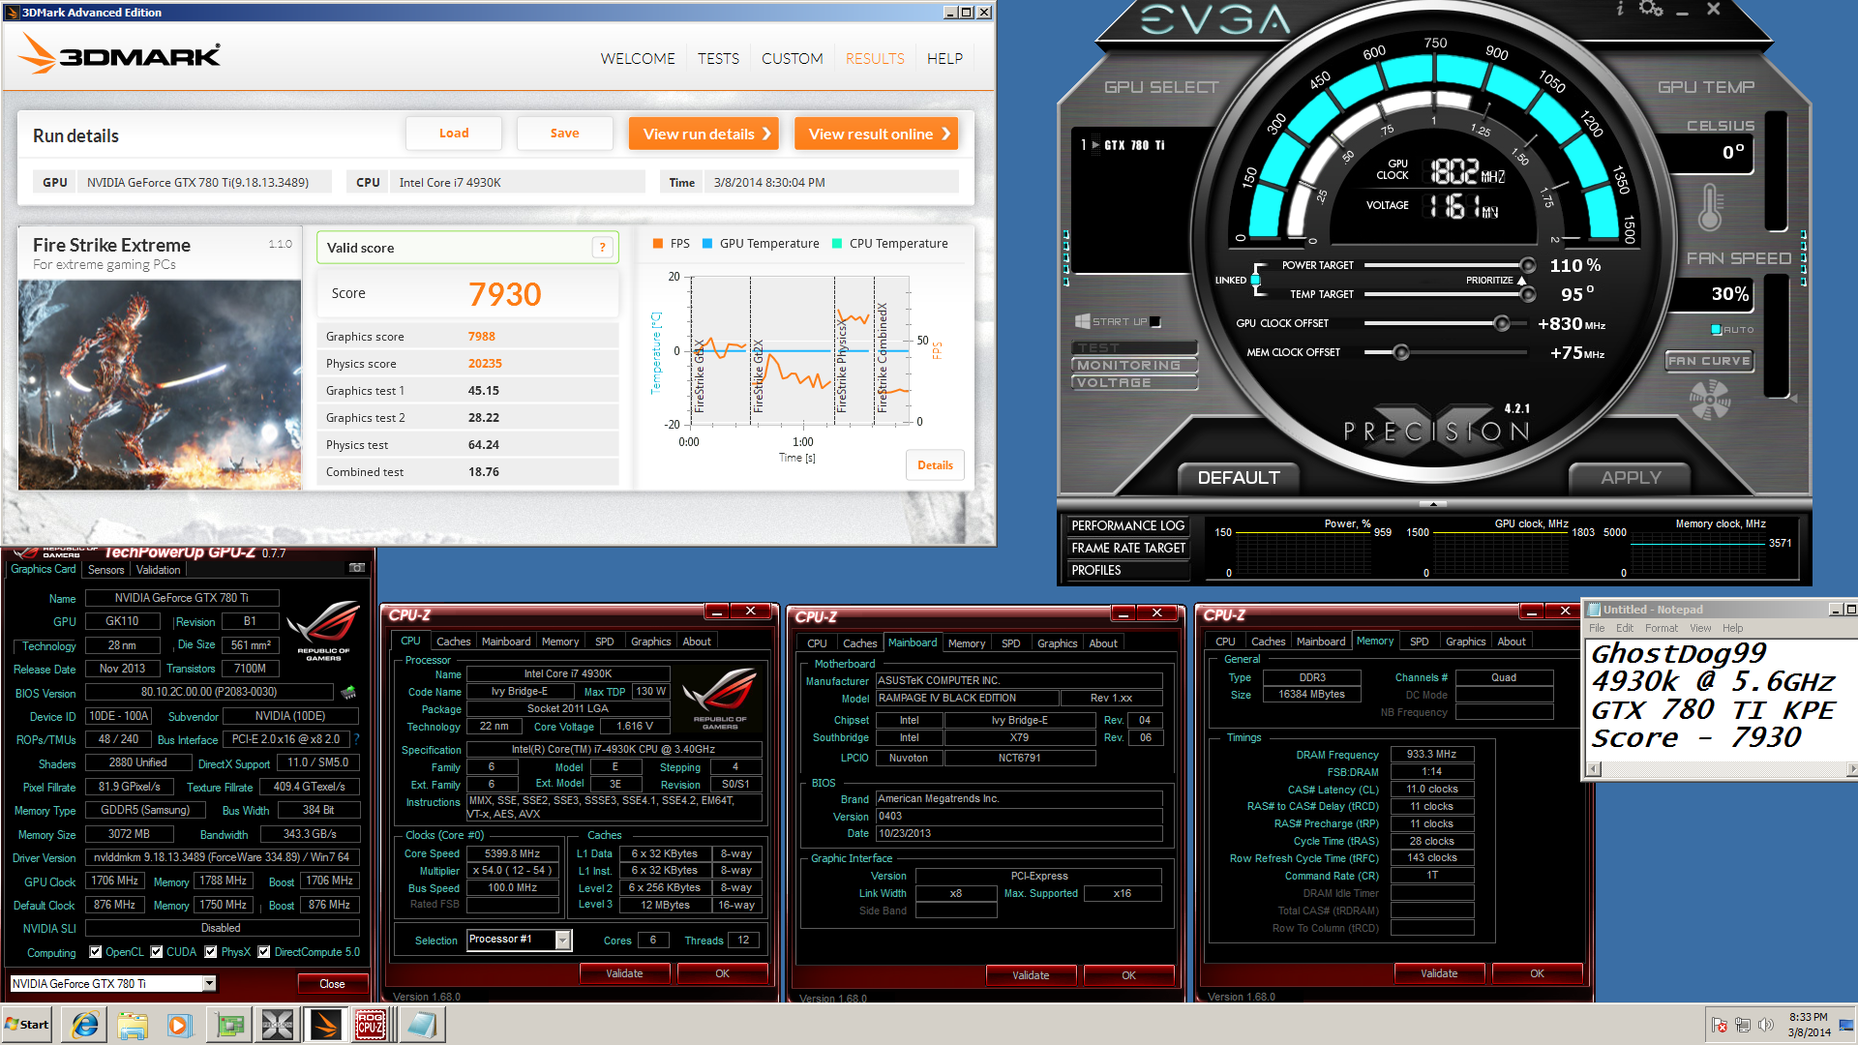The width and height of the screenshot is (1858, 1045).
Task: Click the GPU temp thermometer icon
Action: [1710, 207]
